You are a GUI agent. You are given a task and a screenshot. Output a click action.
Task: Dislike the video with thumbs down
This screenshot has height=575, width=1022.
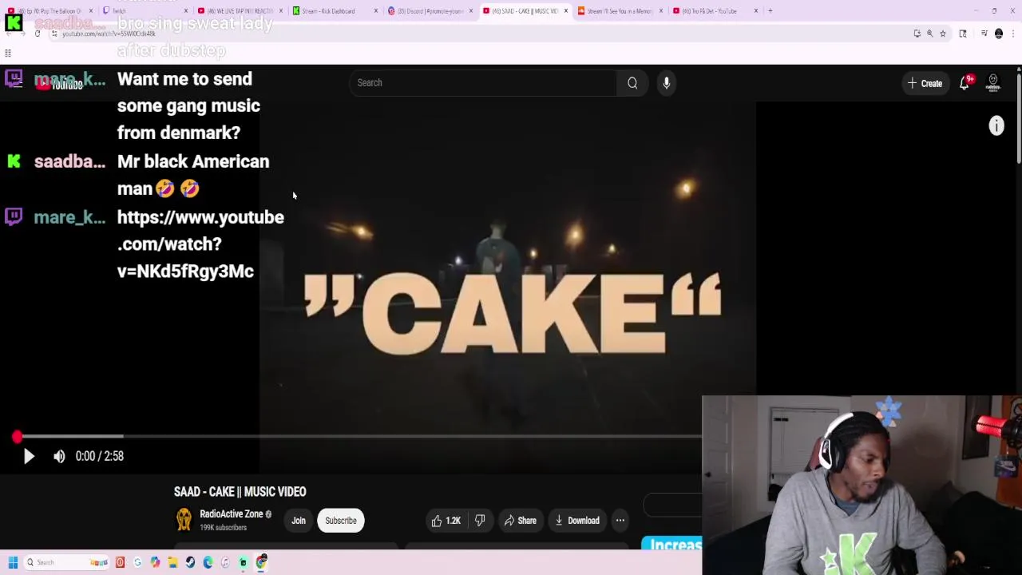point(480,521)
